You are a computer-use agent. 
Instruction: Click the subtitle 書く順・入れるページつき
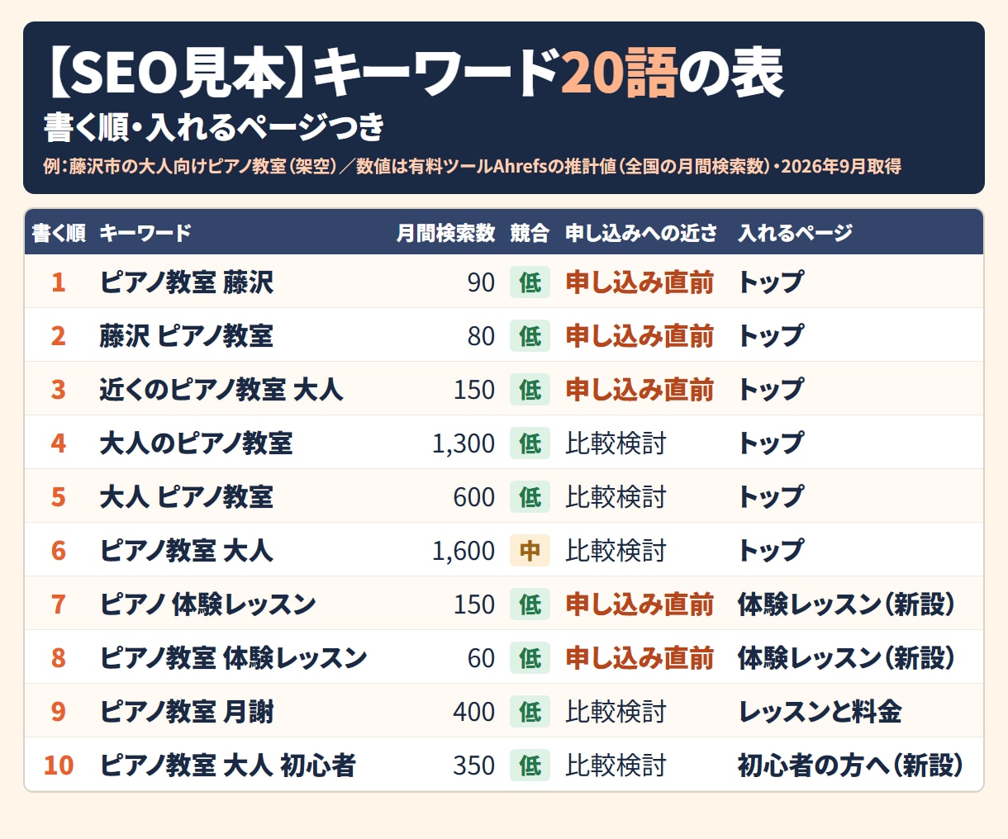[214, 127]
